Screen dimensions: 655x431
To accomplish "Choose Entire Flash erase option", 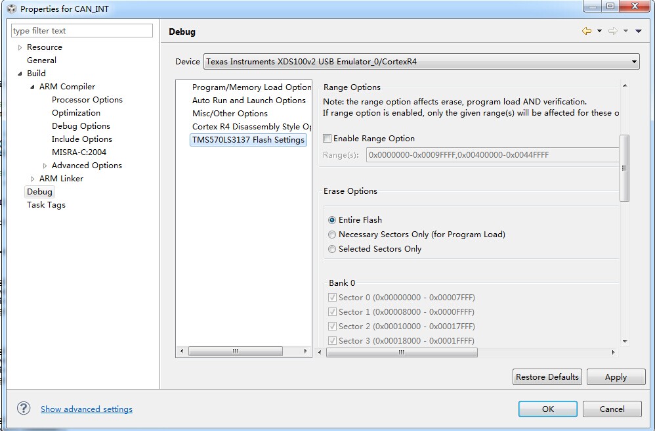I will tap(332, 220).
